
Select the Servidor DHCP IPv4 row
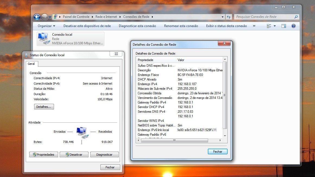179,107
